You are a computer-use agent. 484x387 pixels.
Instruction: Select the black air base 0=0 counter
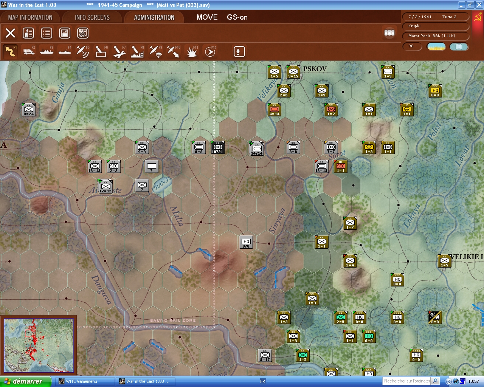(x=435, y=317)
